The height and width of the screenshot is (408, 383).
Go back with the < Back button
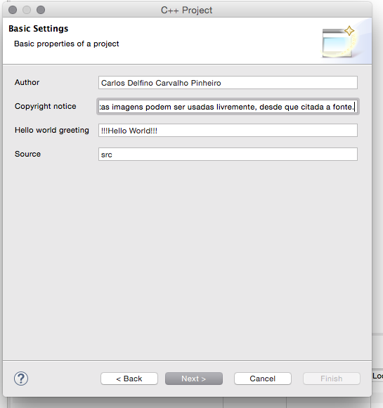click(x=129, y=379)
